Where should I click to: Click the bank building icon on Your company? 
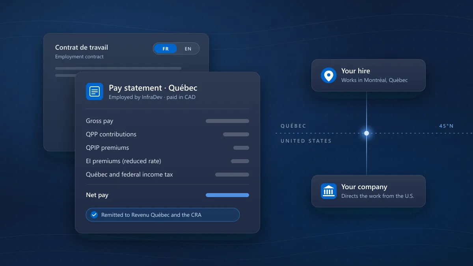click(329, 191)
